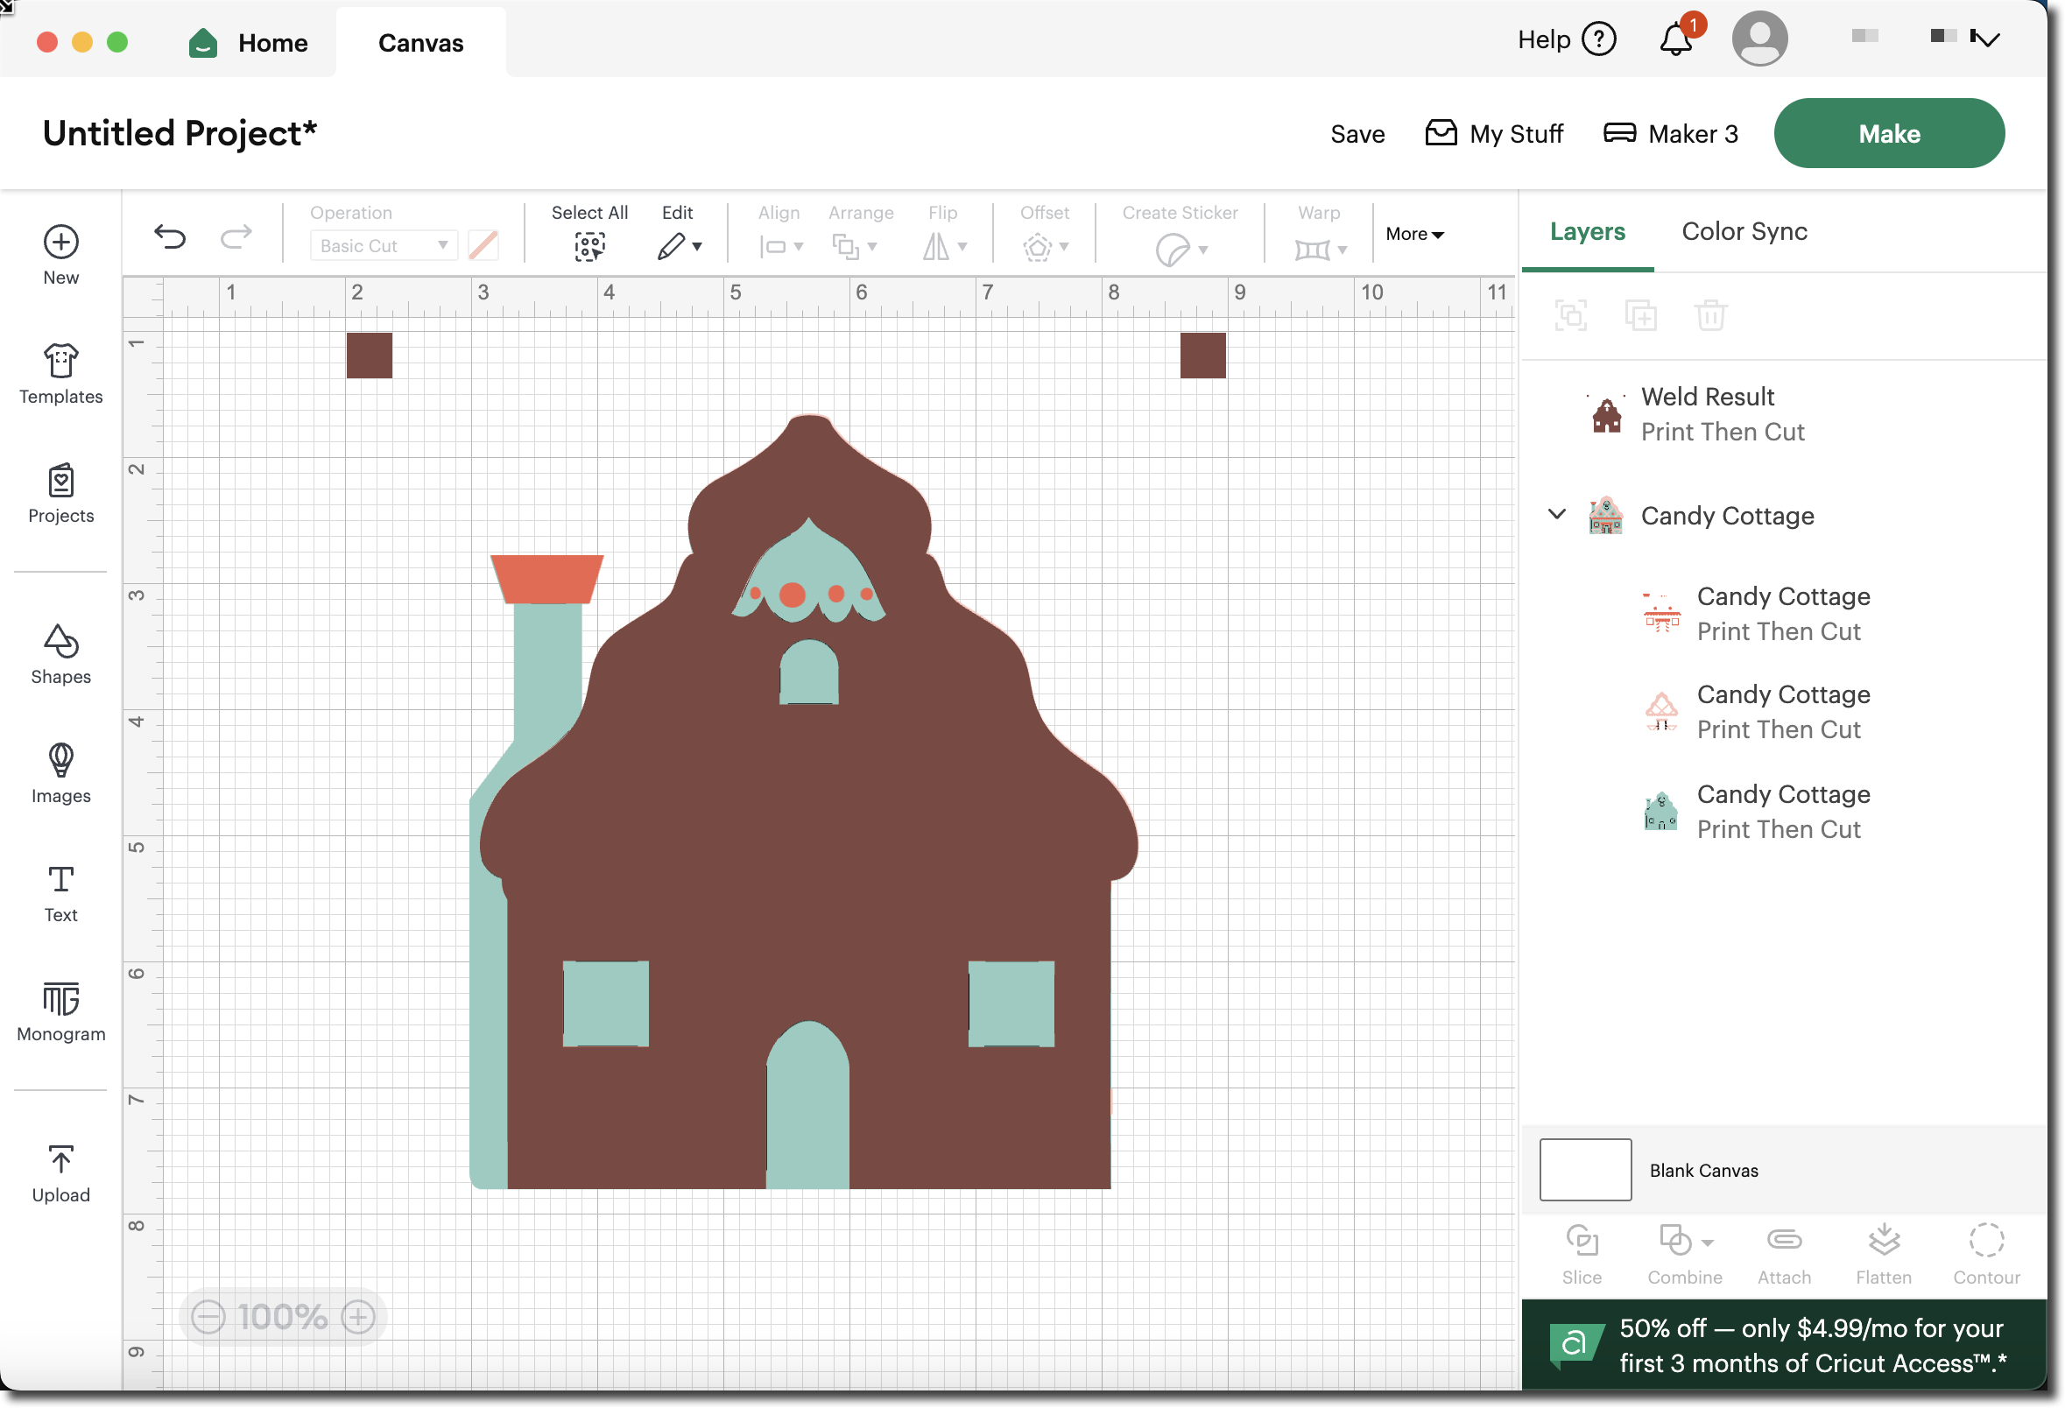Viewport: 2065px width, 1408px height.
Task: Zoom out with the minus button
Action: (x=208, y=1317)
